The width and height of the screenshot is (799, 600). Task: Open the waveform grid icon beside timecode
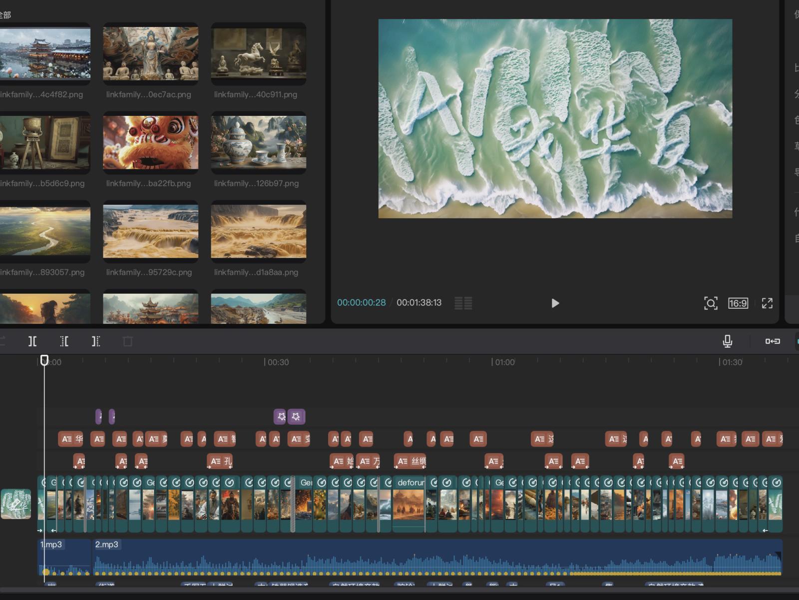click(463, 303)
